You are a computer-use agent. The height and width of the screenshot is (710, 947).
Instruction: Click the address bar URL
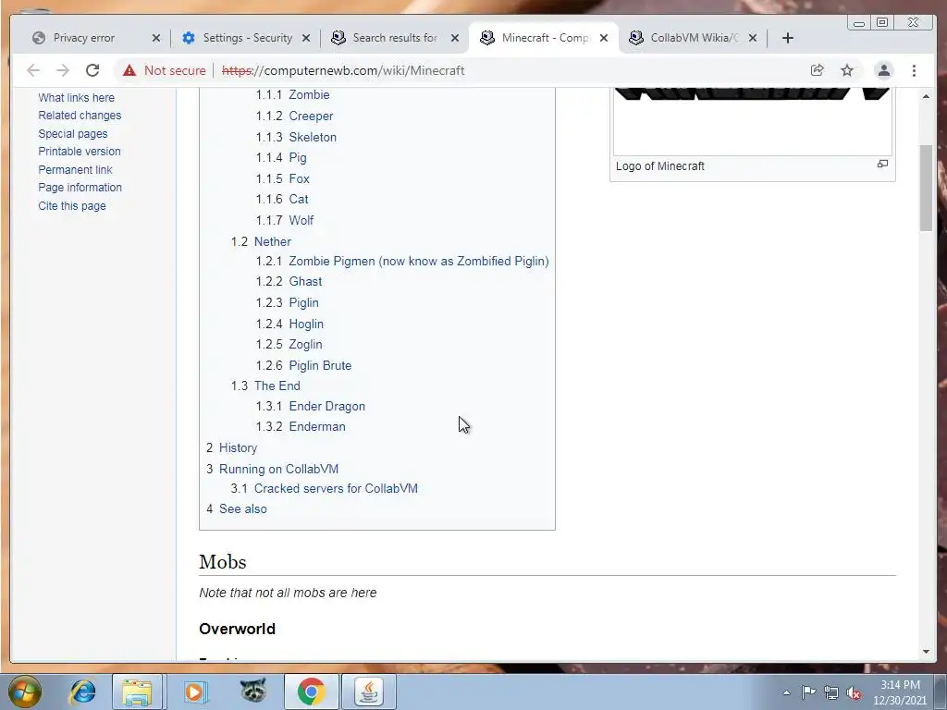click(343, 70)
